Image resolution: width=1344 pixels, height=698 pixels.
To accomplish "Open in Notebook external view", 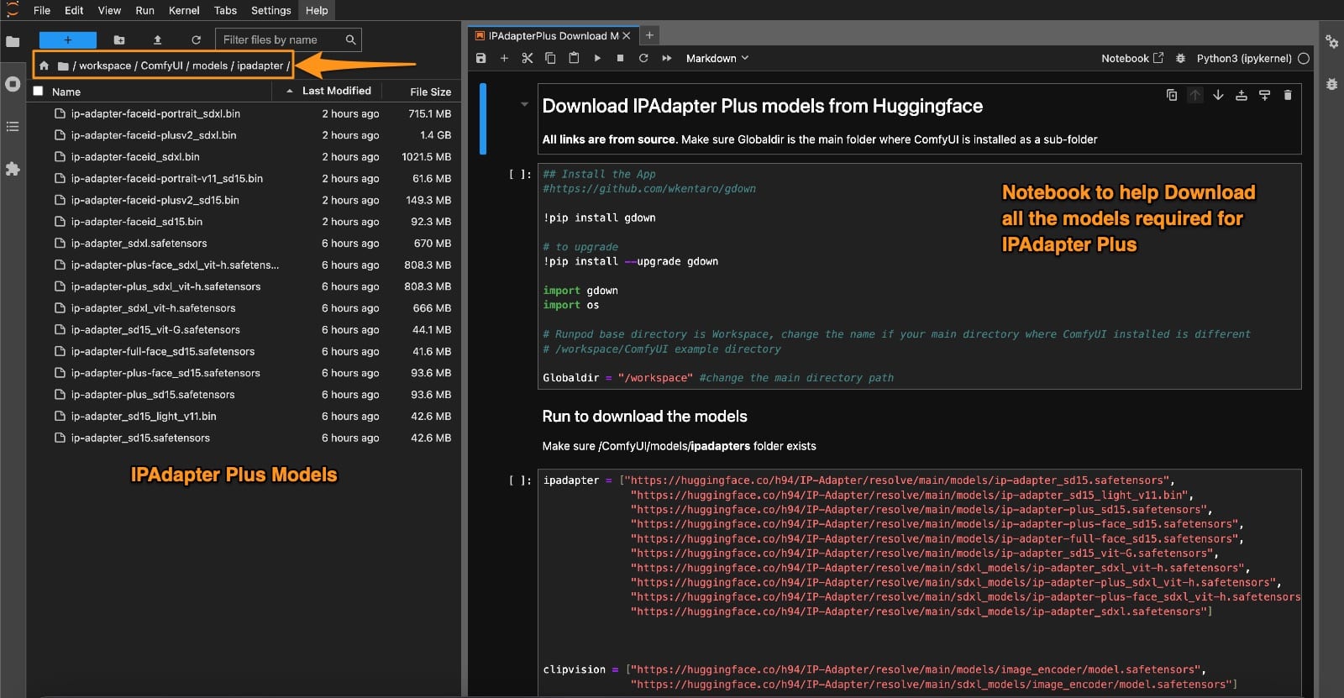I will [x=1132, y=58].
